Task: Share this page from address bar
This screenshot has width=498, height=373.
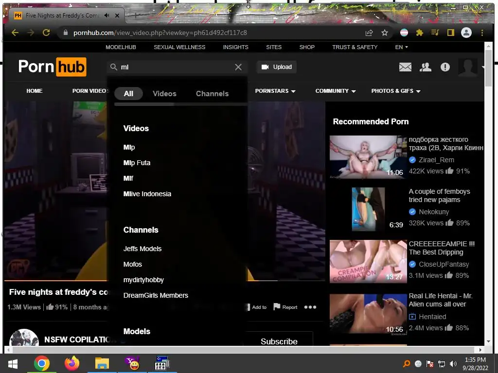Action: [x=369, y=33]
